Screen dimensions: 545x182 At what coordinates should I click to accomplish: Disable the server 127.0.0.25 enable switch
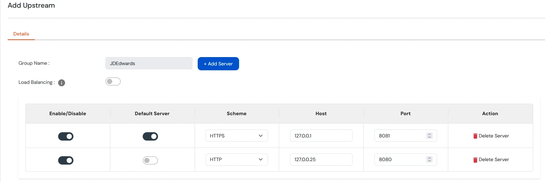pyautogui.click(x=66, y=160)
